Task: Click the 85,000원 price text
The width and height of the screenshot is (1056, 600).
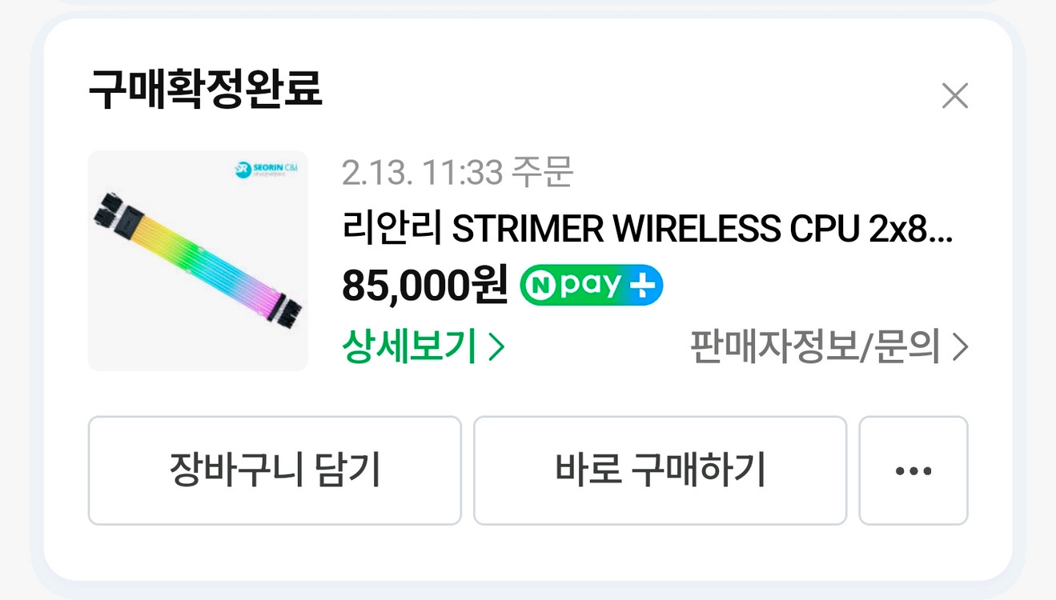Action: tap(424, 286)
